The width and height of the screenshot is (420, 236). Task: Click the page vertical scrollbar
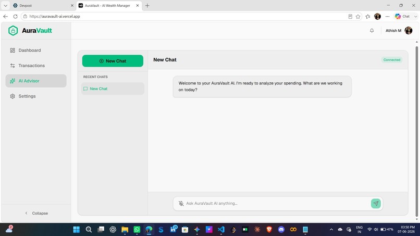pyautogui.click(x=416, y=131)
